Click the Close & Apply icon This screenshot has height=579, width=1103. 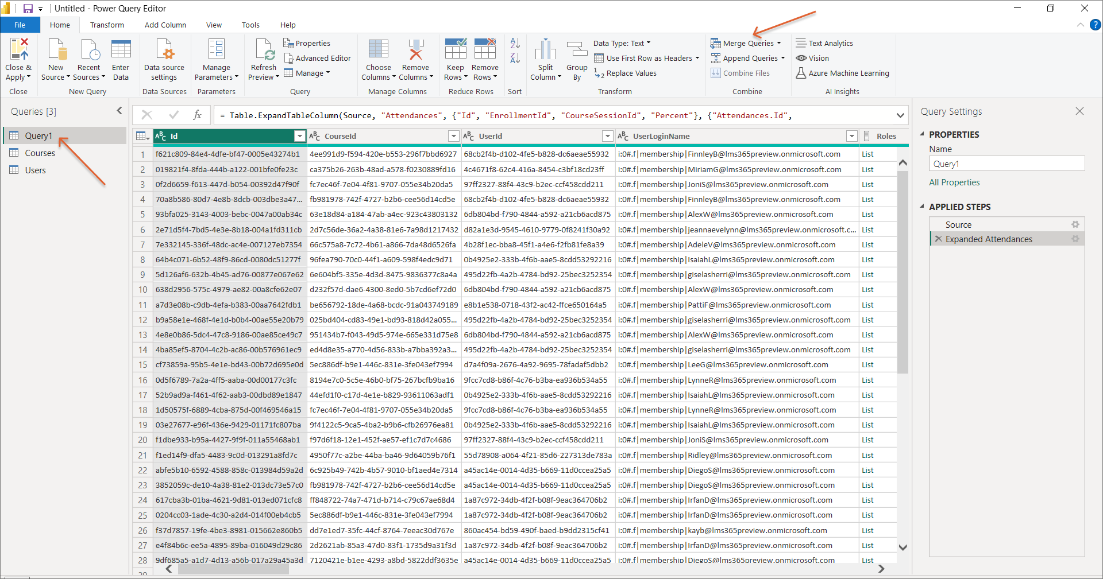[x=18, y=50]
